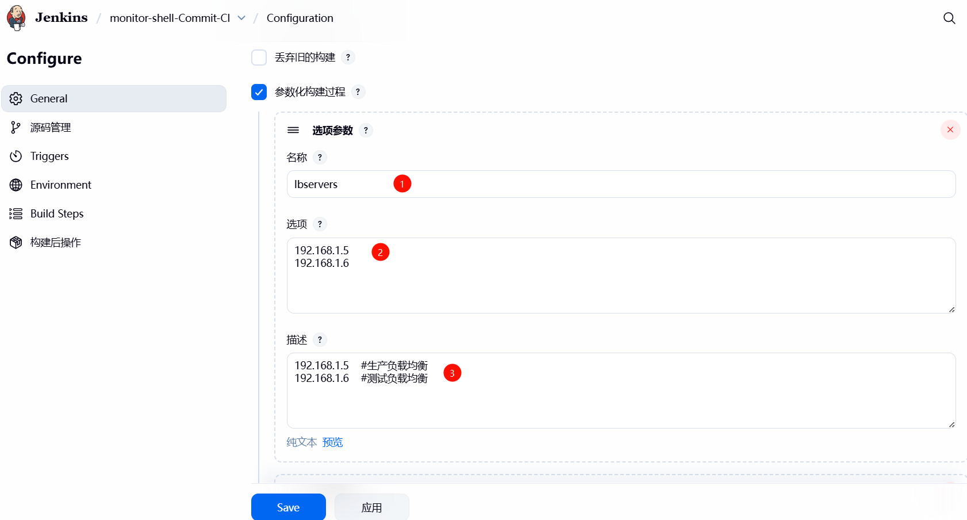Show help for 描述 field
This screenshot has width=967, height=520.
pos(320,340)
